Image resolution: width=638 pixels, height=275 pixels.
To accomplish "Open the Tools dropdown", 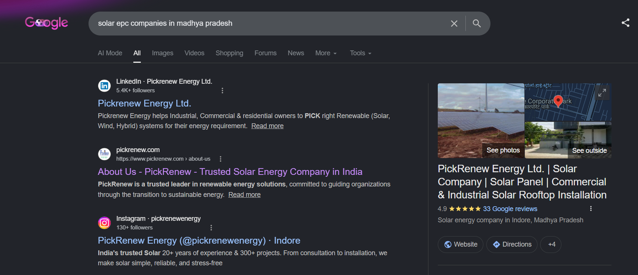I will click(x=360, y=53).
